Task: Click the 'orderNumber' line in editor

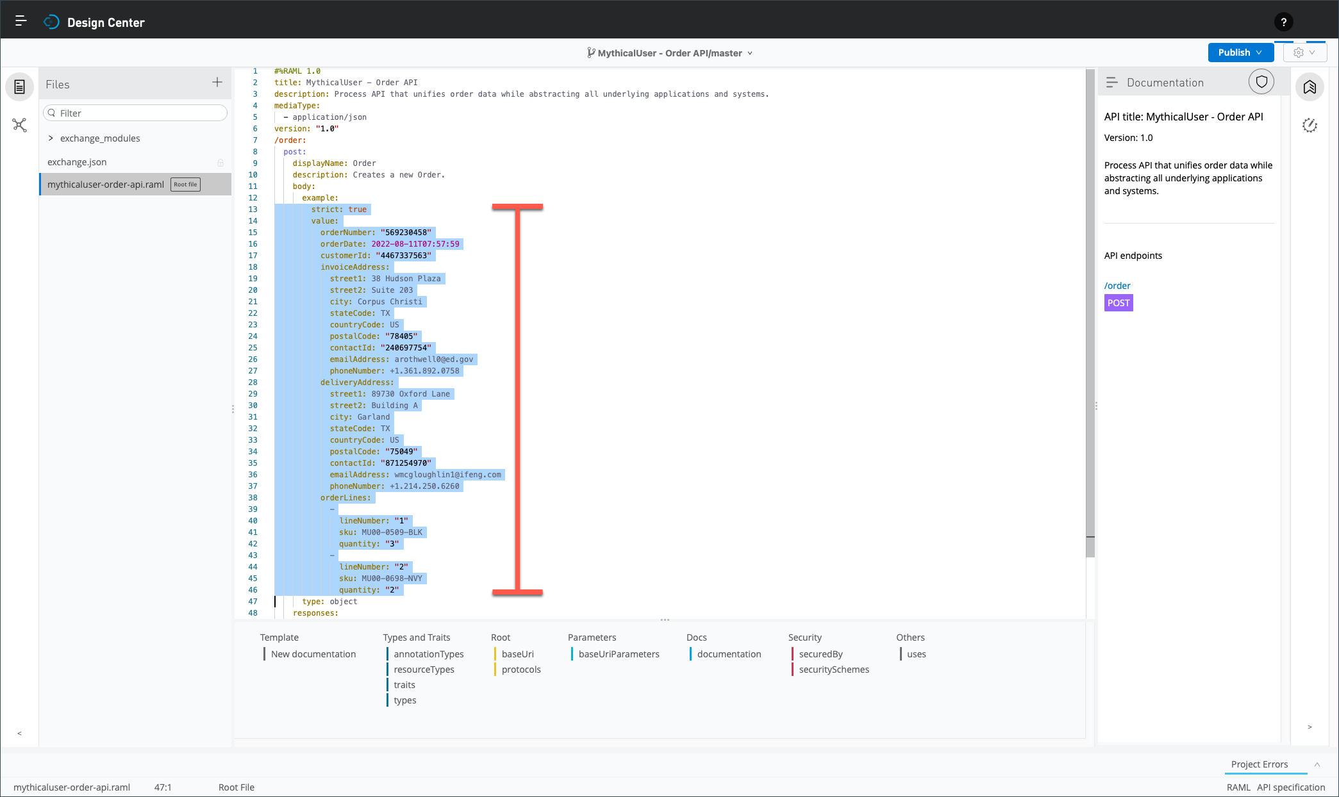Action: tap(376, 233)
